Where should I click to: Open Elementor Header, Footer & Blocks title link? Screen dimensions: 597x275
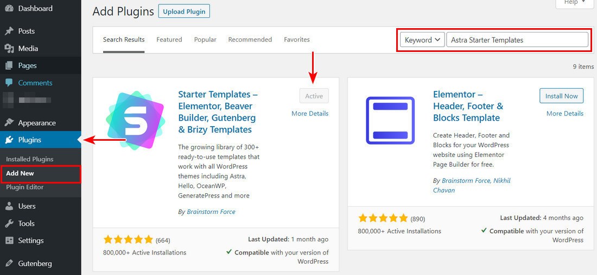pyautogui.click(x=468, y=106)
